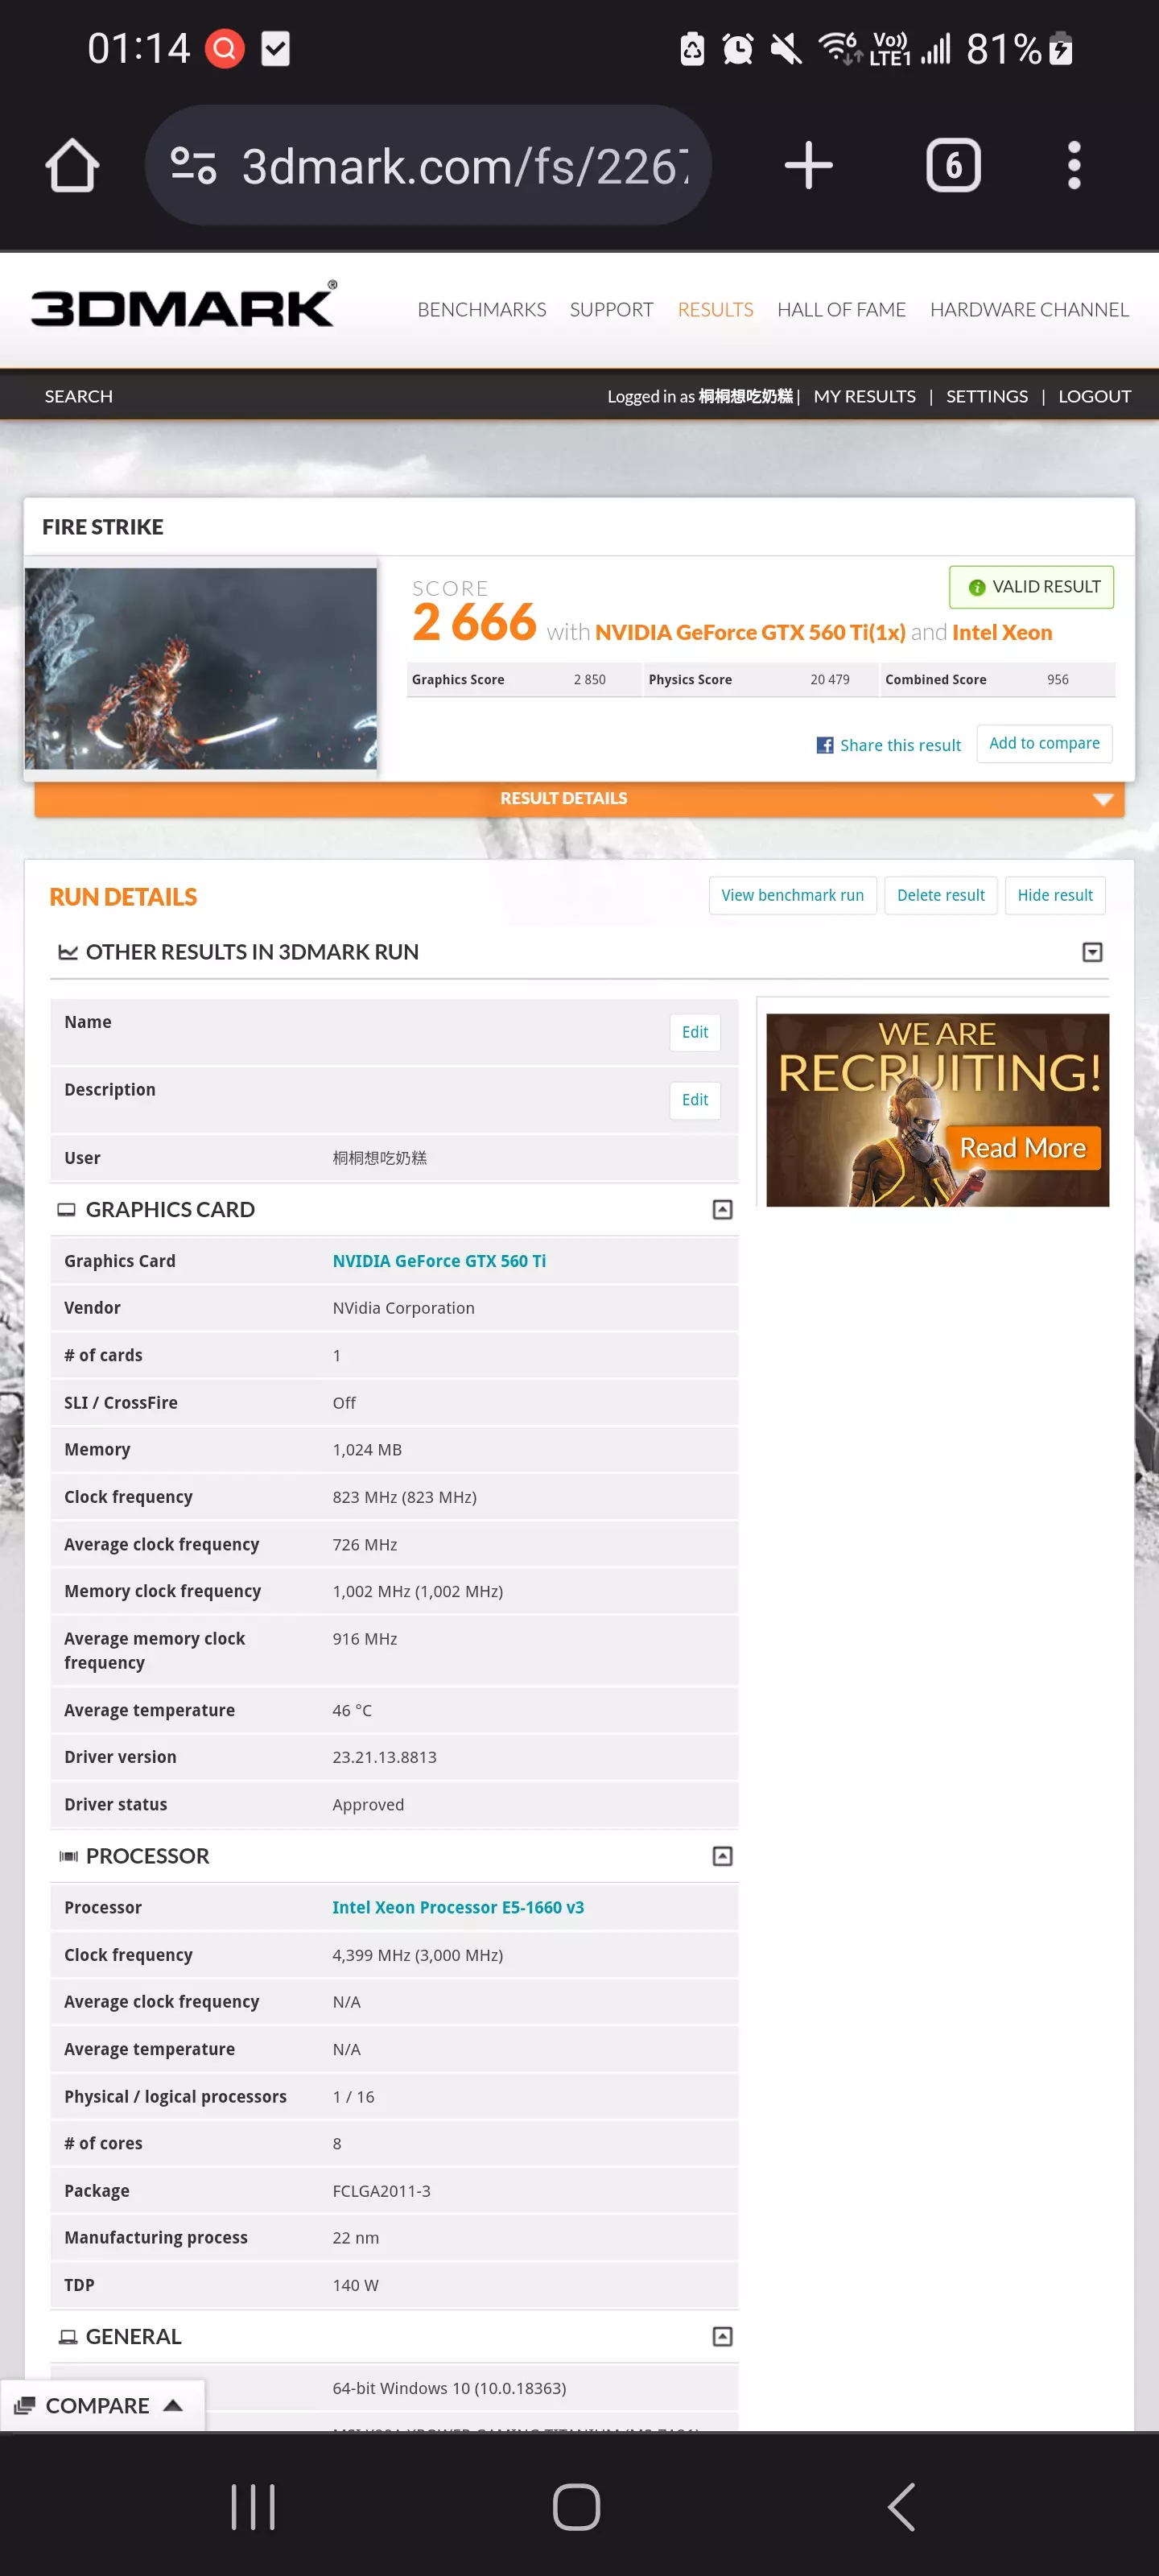Open NVIDIA GeForce GTX 560 Ti graphics card link
This screenshot has width=1159, height=2576.
tap(439, 1261)
